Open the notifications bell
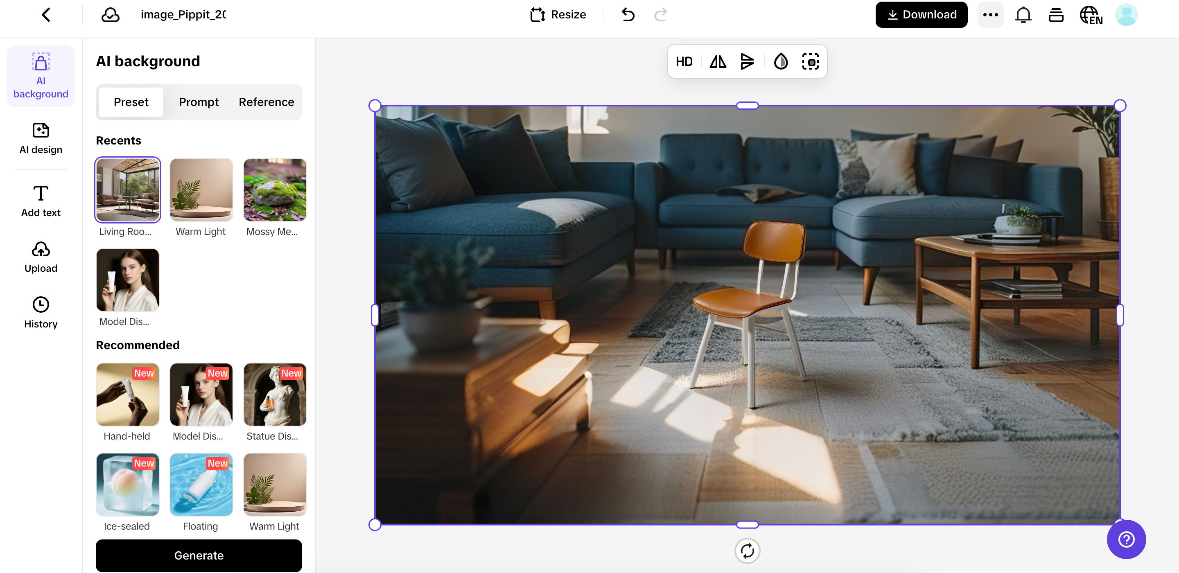The image size is (1179, 573). coord(1023,14)
